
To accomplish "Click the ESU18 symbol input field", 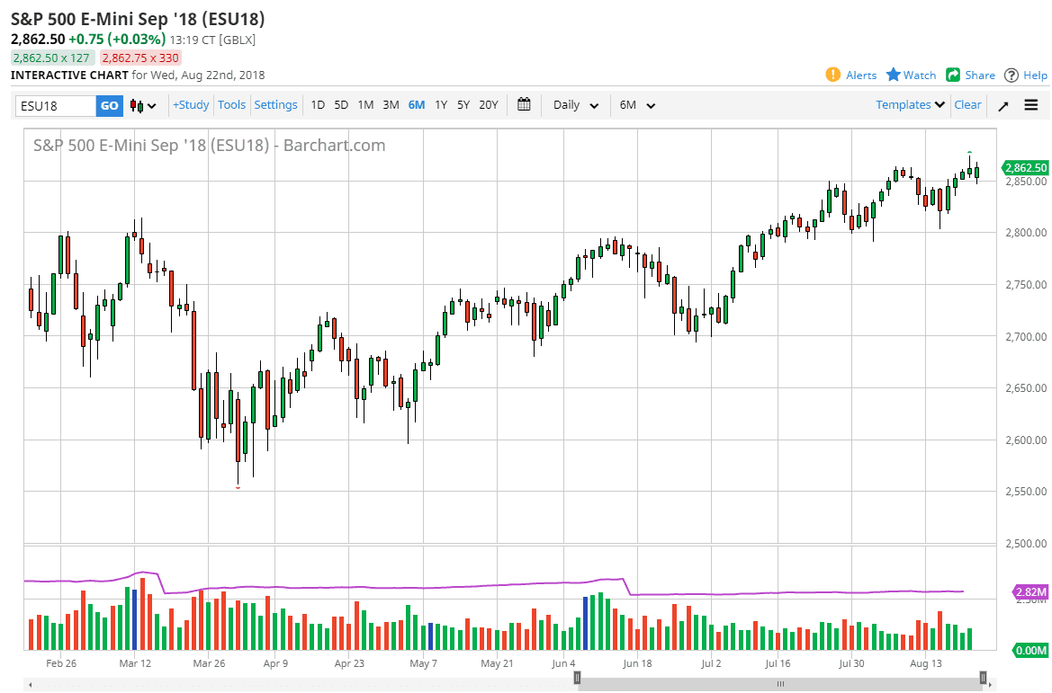I will click(x=56, y=105).
